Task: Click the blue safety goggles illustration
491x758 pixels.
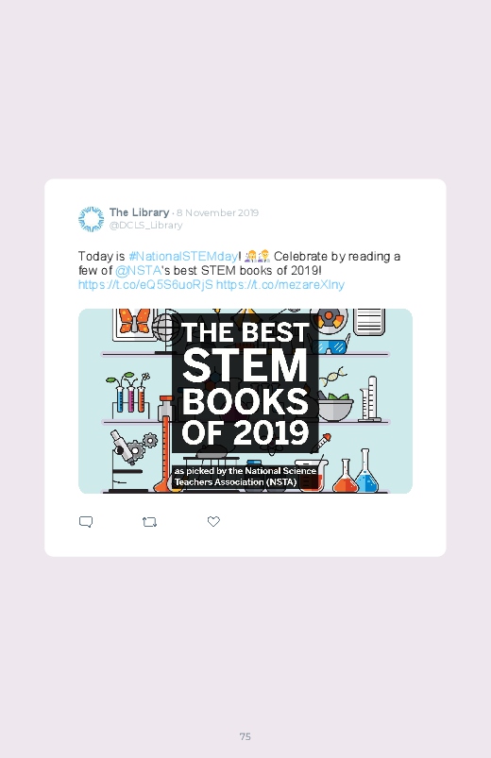Action: click(330, 346)
